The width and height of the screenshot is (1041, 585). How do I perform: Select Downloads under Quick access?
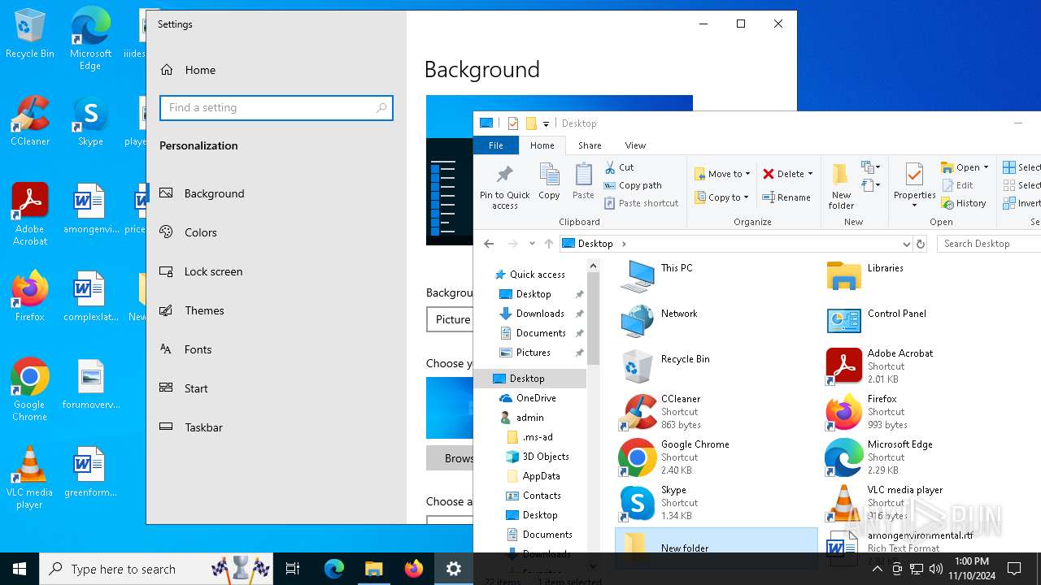pyautogui.click(x=540, y=314)
